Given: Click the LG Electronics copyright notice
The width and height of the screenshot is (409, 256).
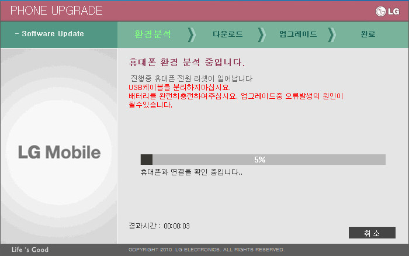Looking at the screenshot, I should pyautogui.click(x=206, y=250).
